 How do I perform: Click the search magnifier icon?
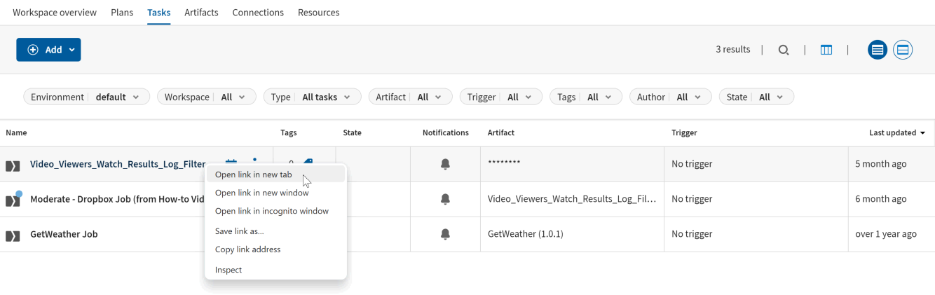[x=784, y=50]
